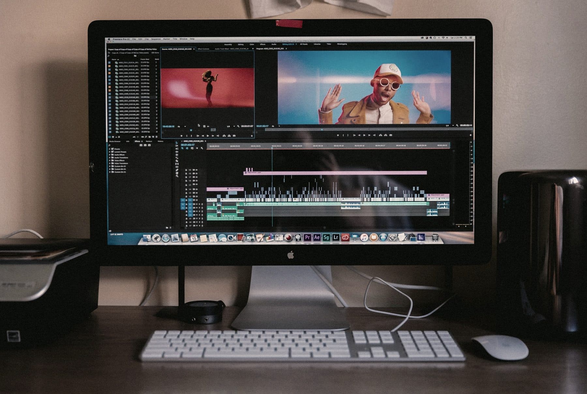Open Lightroom from the Dock
The image size is (587, 394).
(336, 237)
